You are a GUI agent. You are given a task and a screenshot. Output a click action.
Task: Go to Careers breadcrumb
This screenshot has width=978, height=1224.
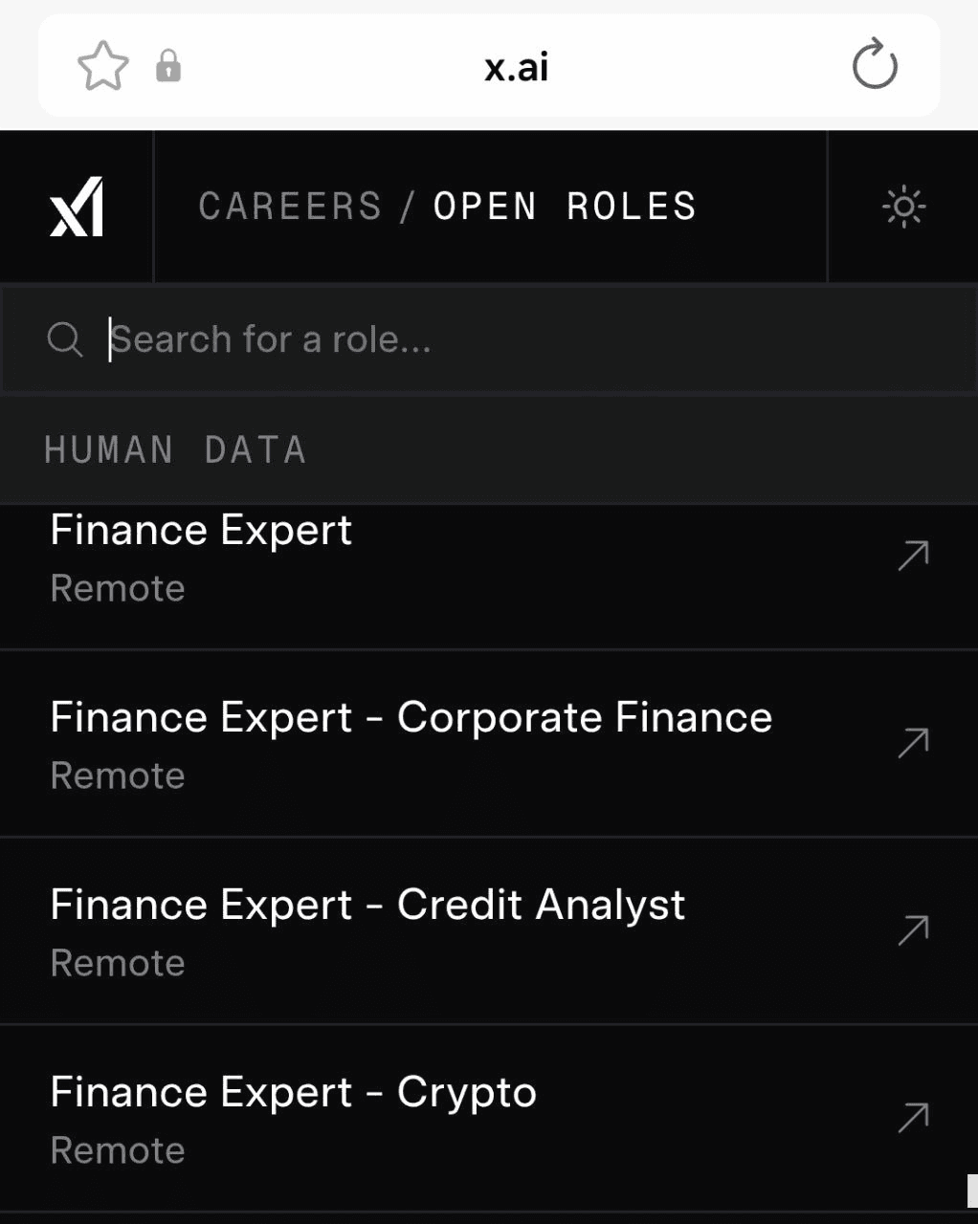click(x=290, y=207)
